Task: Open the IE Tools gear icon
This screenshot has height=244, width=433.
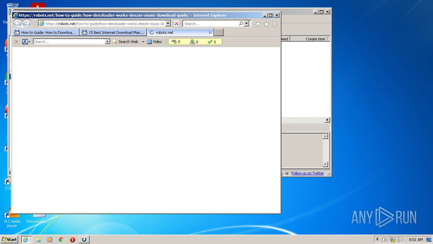Action: pyautogui.click(x=275, y=24)
